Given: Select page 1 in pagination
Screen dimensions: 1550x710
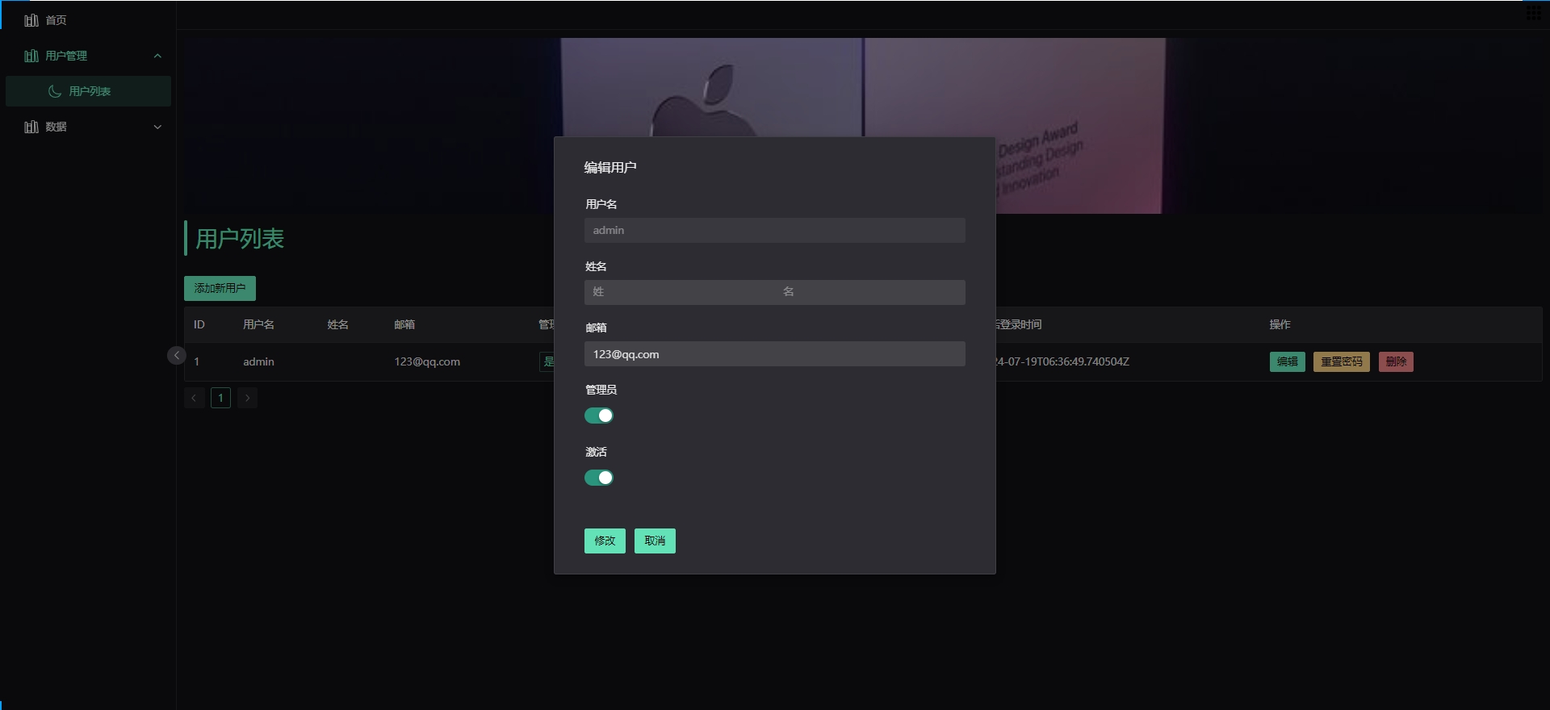Looking at the screenshot, I should click(x=220, y=398).
